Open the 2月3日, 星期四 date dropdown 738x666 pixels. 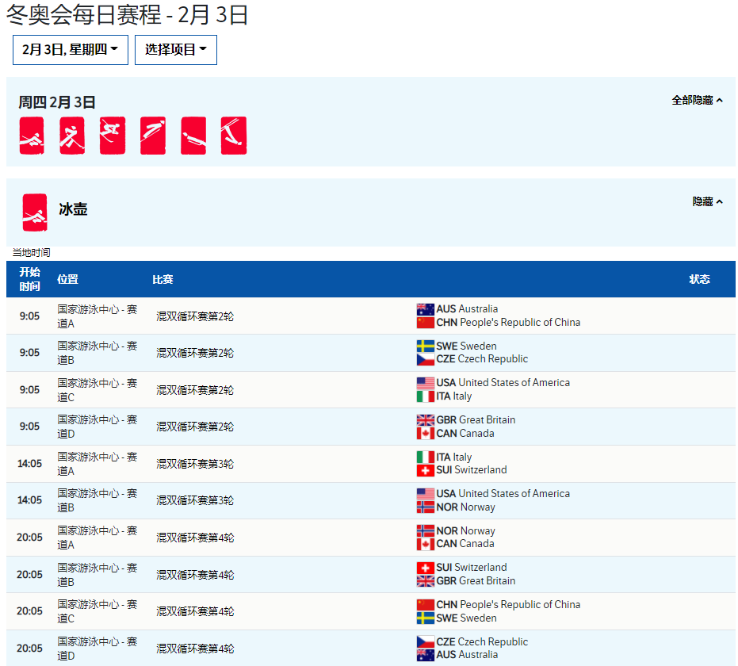(x=71, y=50)
